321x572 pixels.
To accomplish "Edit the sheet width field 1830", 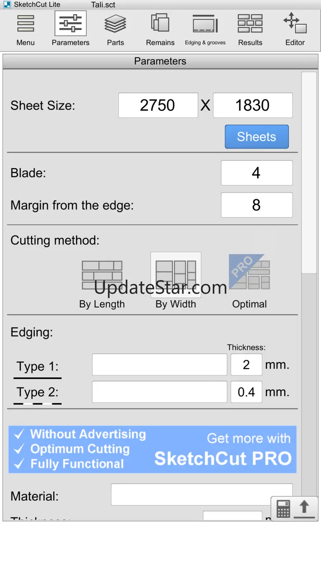I will (x=253, y=106).
